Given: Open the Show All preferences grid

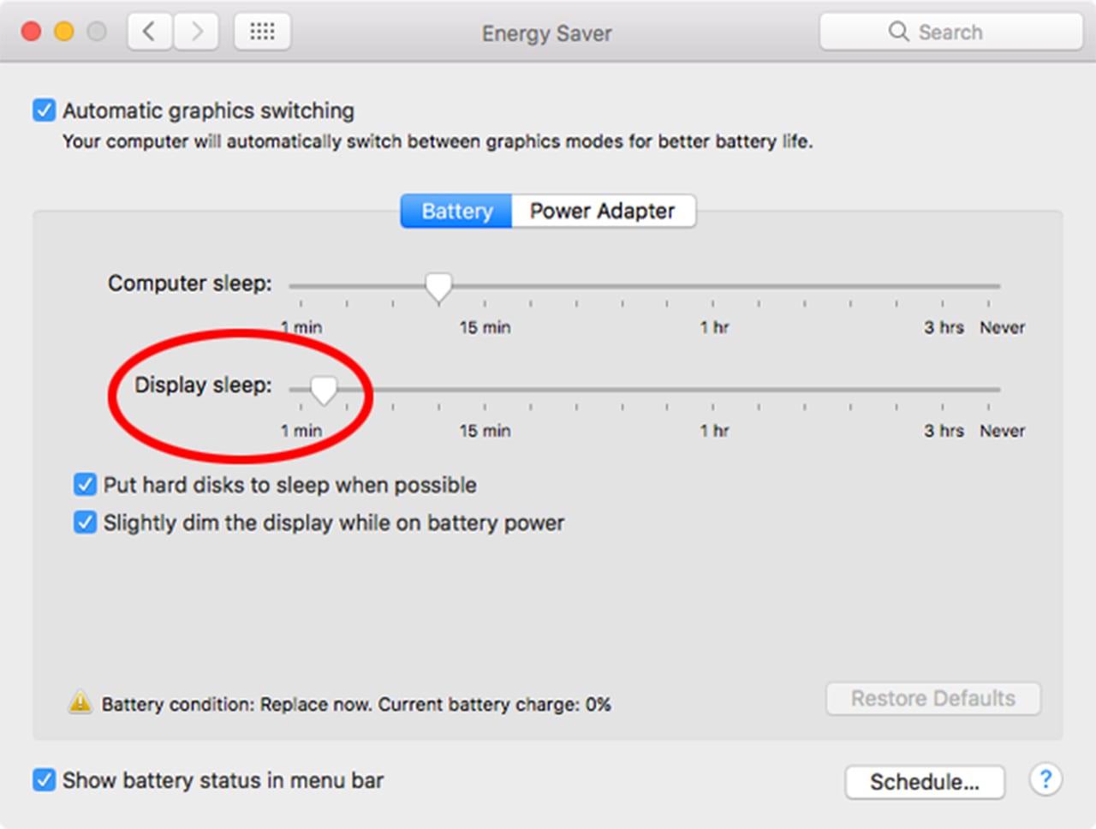Looking at the screenshot, I should tap(262, 33).
